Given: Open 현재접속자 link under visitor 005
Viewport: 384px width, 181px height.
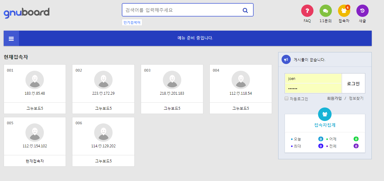Looking at the screenshot, I should [x=35, y=161].
